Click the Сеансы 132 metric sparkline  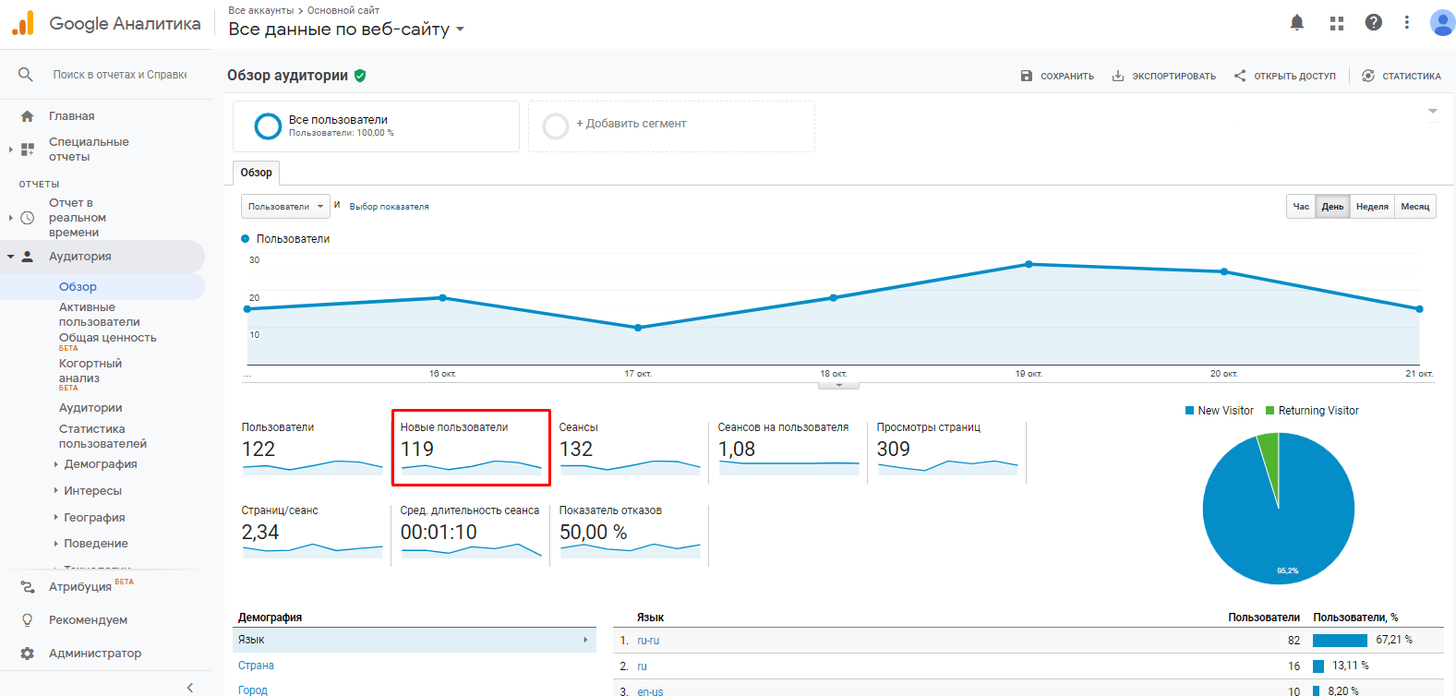point(631,466)
